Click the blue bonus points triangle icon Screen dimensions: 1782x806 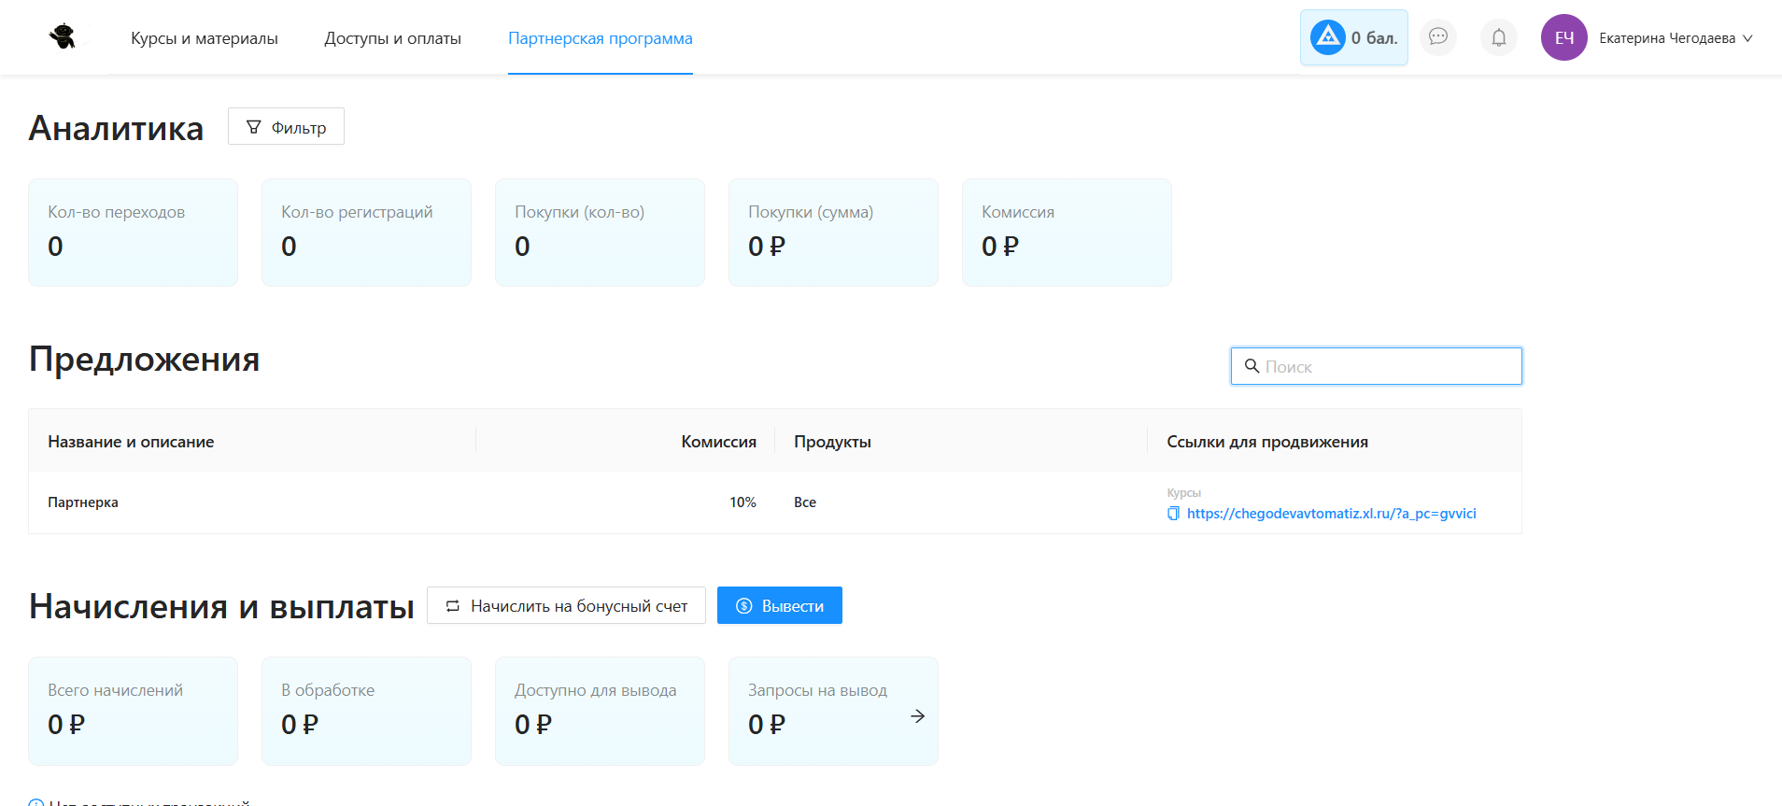[1327, 37]
